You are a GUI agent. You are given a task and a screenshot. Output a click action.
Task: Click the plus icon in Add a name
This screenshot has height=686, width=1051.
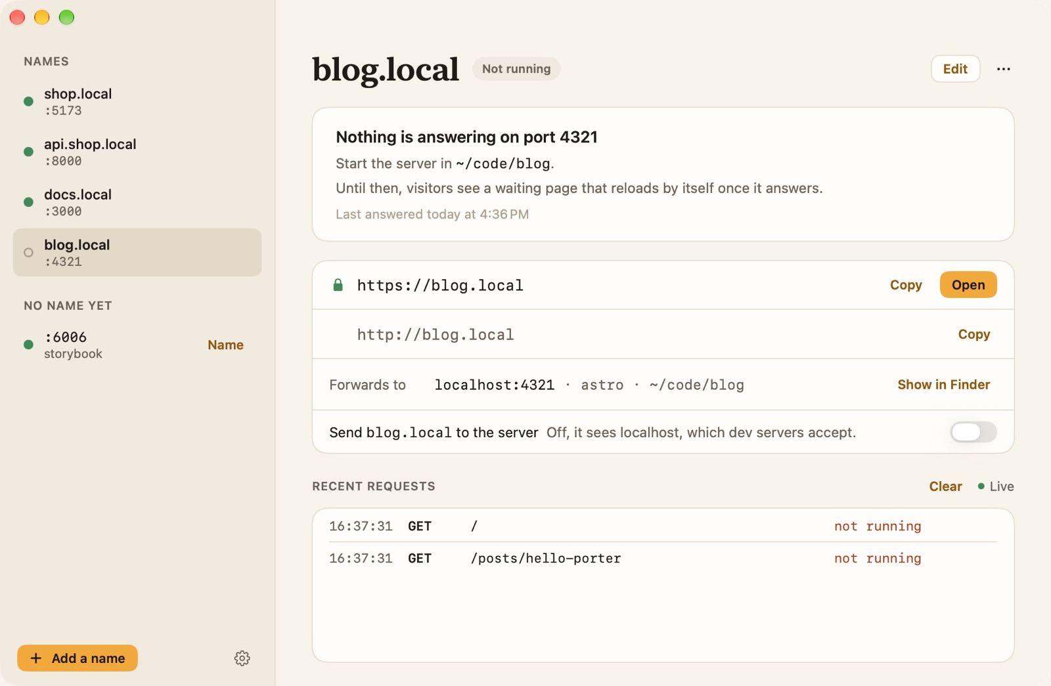coord(36,658)
